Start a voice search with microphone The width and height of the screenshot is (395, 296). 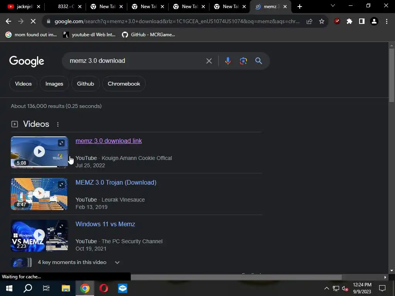pos(228,61)
